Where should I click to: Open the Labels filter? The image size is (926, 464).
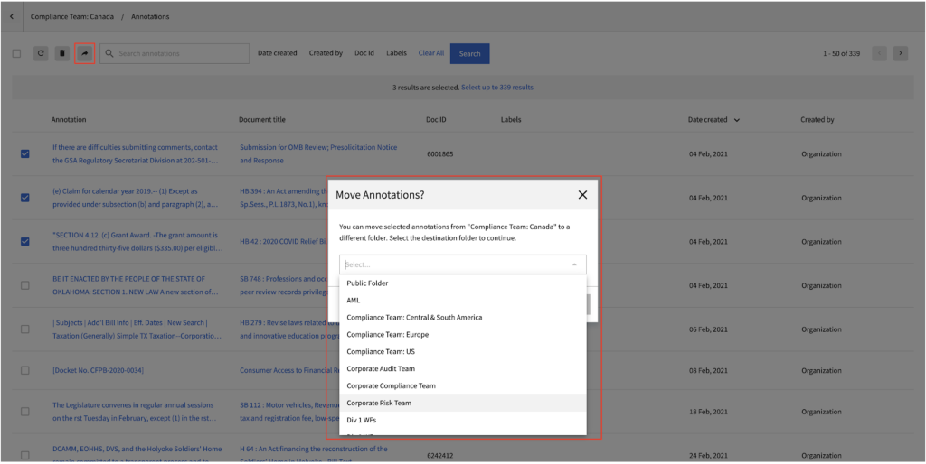[396, 53]
